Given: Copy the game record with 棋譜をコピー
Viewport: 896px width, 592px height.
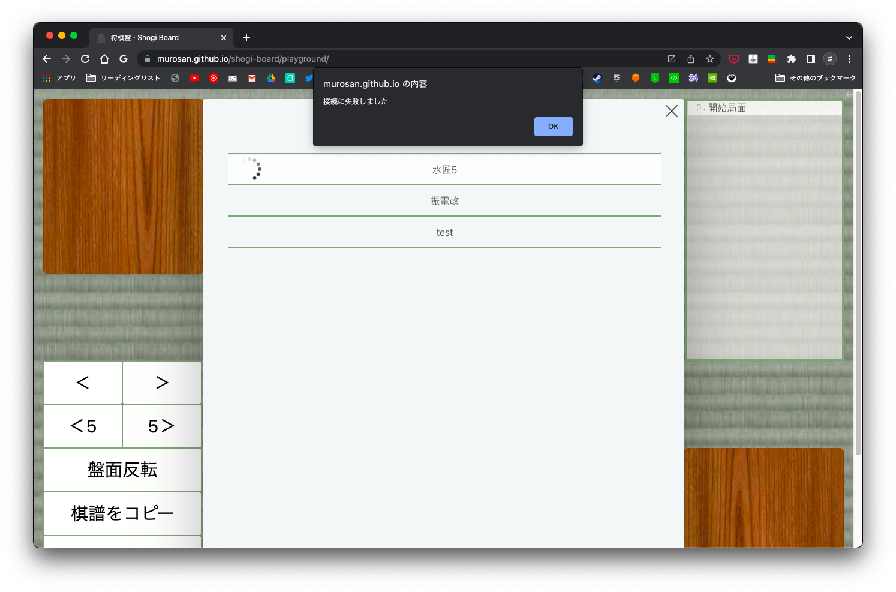Looking at the screenshot, I should 122,514.
